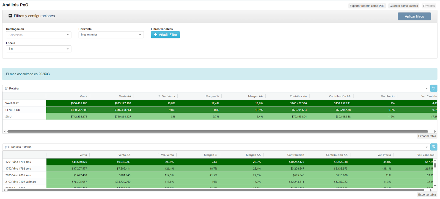
Task: Click left arrow of Retailer horizontal scrollbar
Action: [x=5, y=131]
